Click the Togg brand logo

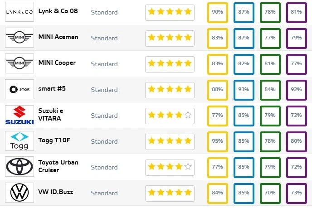[x=19, y=141]
